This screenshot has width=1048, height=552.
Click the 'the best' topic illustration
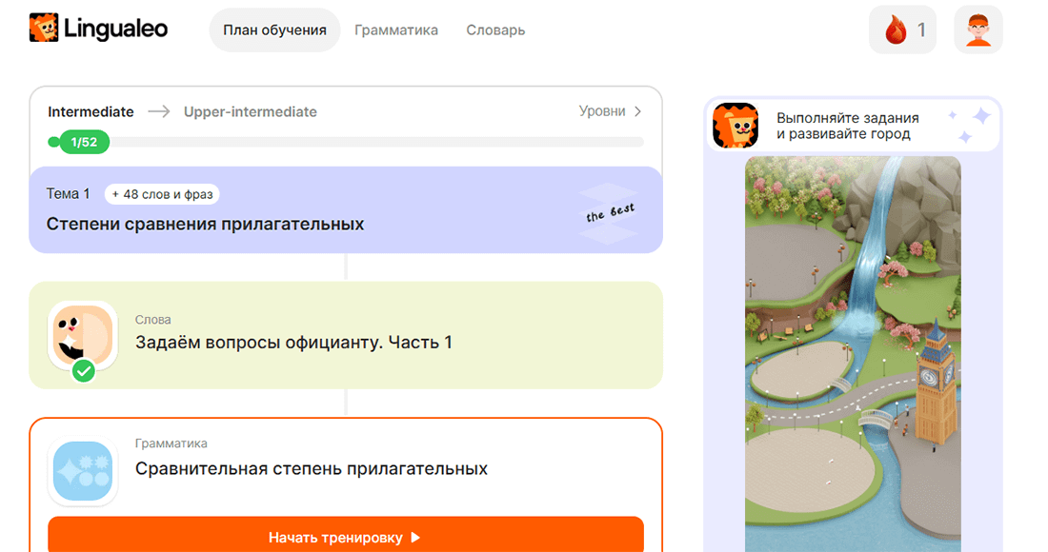(609, 213)
